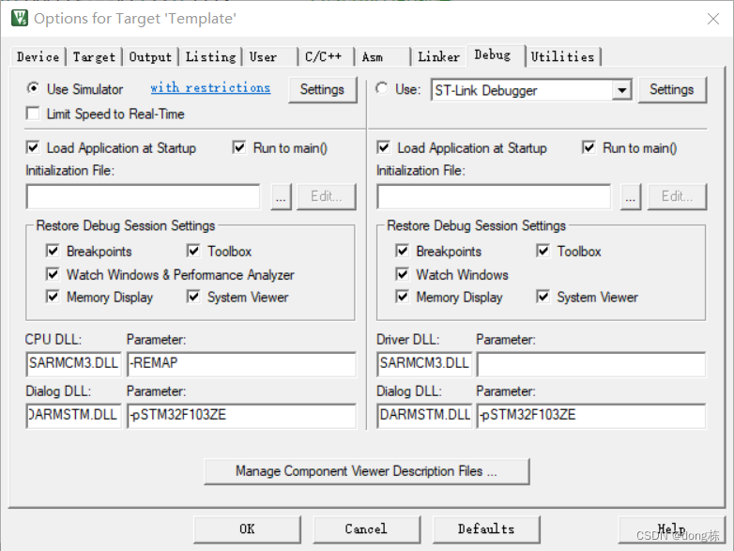Toggle debugger Load Application at Startup
Viewport: 734px width, 551px height.
(x=383, y=148)
